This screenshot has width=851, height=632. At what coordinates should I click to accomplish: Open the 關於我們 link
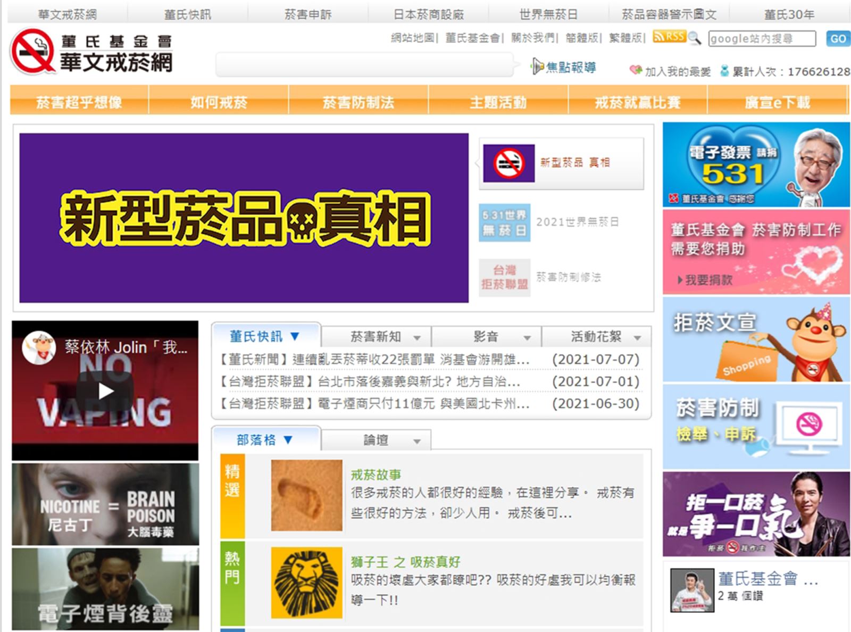[x=532, y=38]
